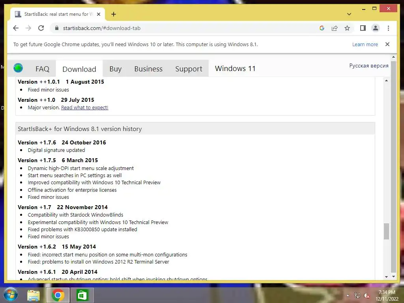Click the StartIsBack+ for Windows 8.1 heading
The height and width of the screenshot is (303, 404).
point(80,129)
